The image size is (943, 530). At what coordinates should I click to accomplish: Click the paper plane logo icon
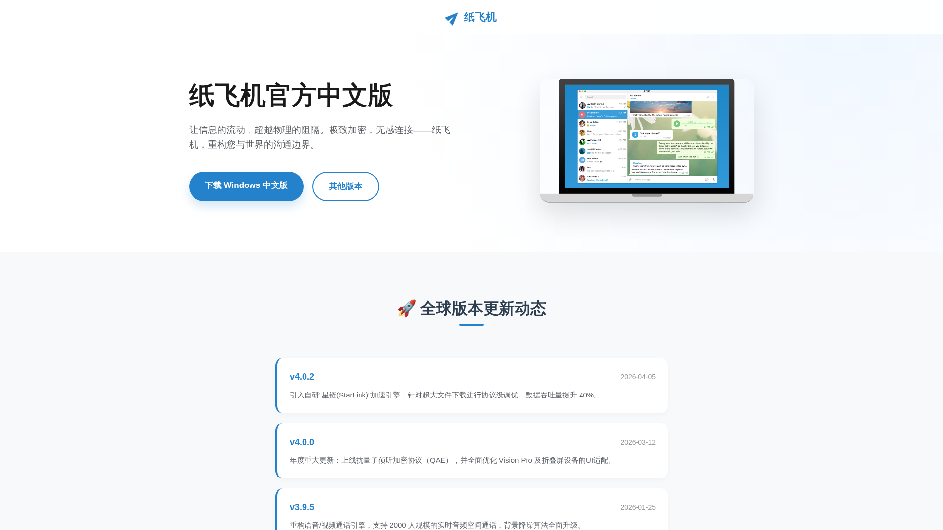(x=451, y=19)
